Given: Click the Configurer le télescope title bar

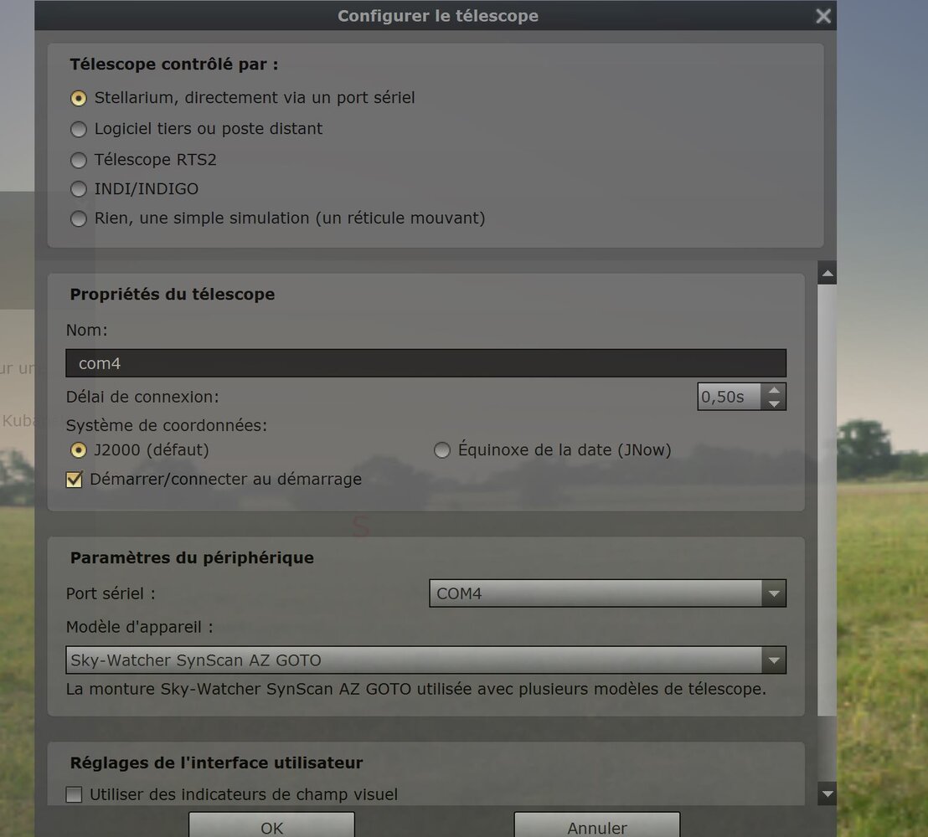Looking at the screenshot, I should click(x=437, y=16).
